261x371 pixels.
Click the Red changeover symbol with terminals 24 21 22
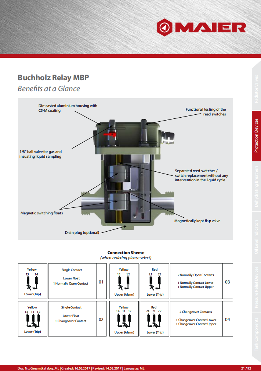point(155,321)
